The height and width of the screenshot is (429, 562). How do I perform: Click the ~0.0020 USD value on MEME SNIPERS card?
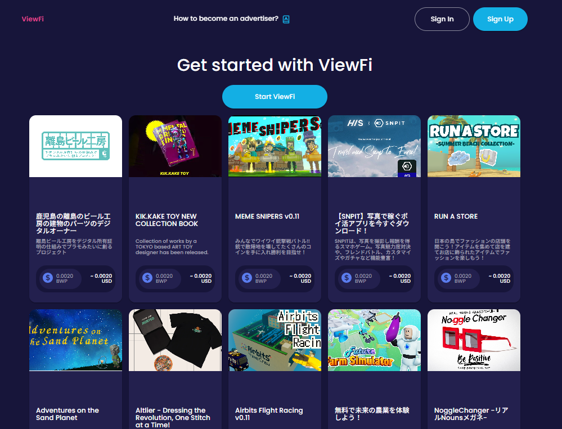pos(300,278)
